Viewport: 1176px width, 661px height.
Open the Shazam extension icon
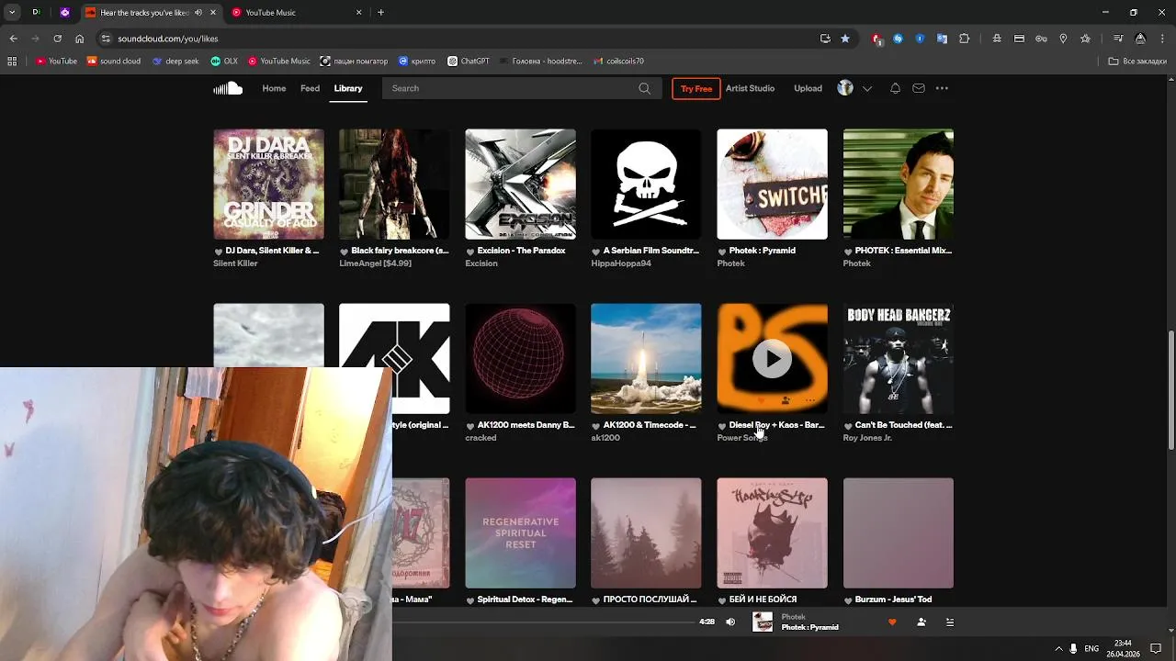pyautogui.click(x=898, y=39)
